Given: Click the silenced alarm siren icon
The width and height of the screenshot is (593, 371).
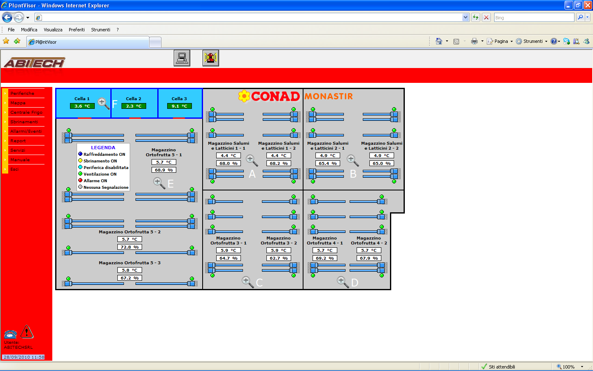Looking at the screenshot, I should pos(211,58).
